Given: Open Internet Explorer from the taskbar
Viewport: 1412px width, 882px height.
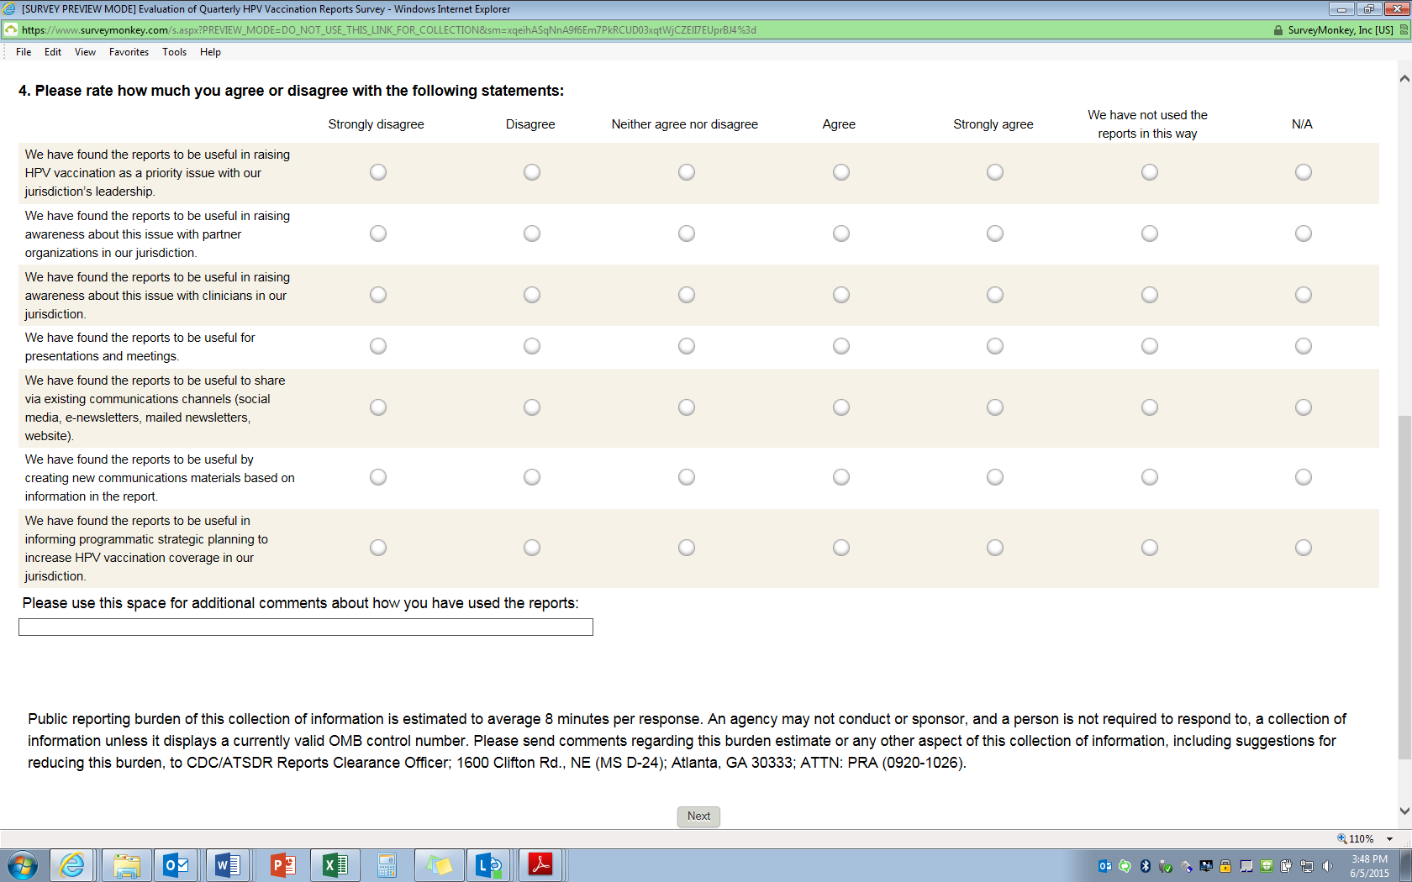Looking at the screenshot, I should (x=72, y=864).
